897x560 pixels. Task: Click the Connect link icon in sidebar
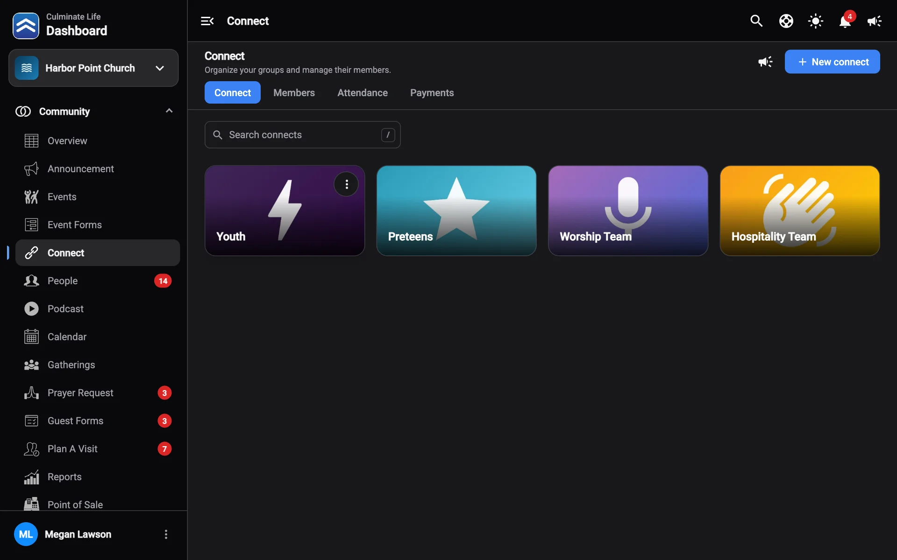[31, 252]
